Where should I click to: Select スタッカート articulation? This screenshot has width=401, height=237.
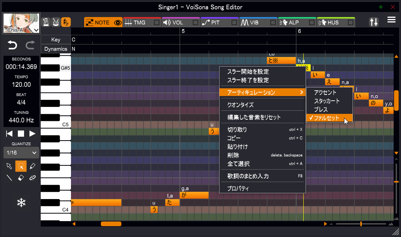329,101
